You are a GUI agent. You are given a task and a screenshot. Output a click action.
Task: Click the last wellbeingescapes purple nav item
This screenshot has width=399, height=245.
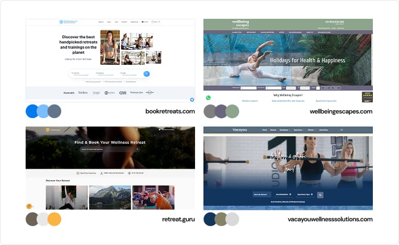[324, 32]
